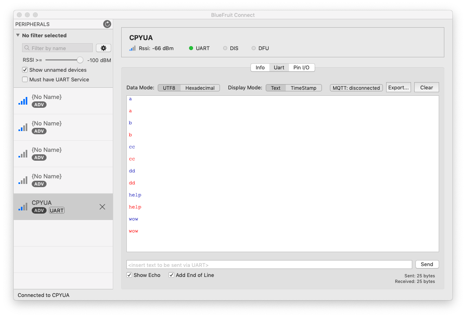Click the green UART status indicator
The image size is (466, 317).
coord(191,48)
